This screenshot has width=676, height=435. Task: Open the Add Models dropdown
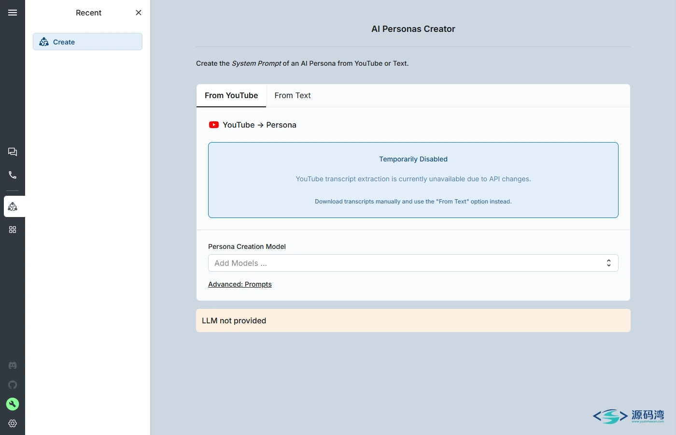click(x=413, y=263)
